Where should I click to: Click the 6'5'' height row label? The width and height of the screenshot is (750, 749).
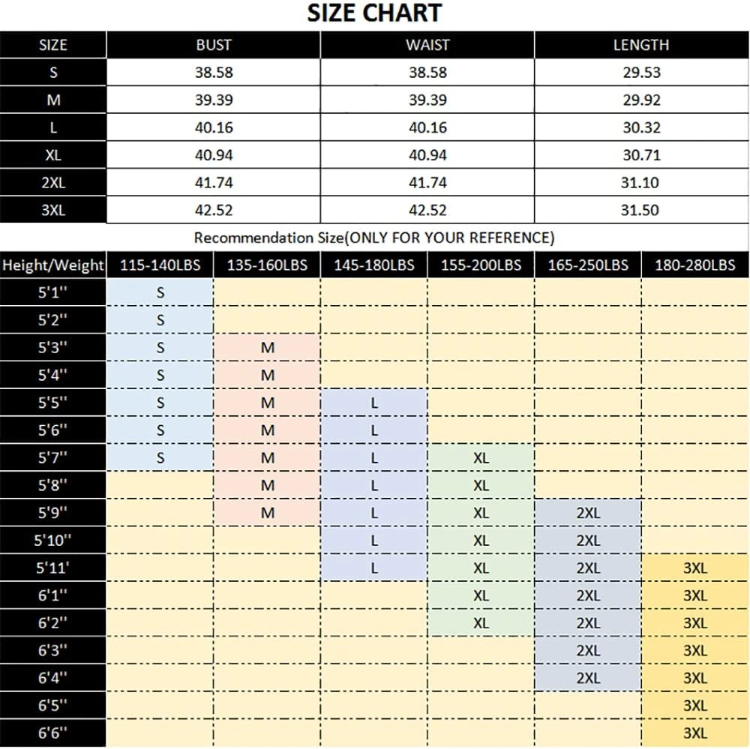pyautogui.click(x=52, y=706)
